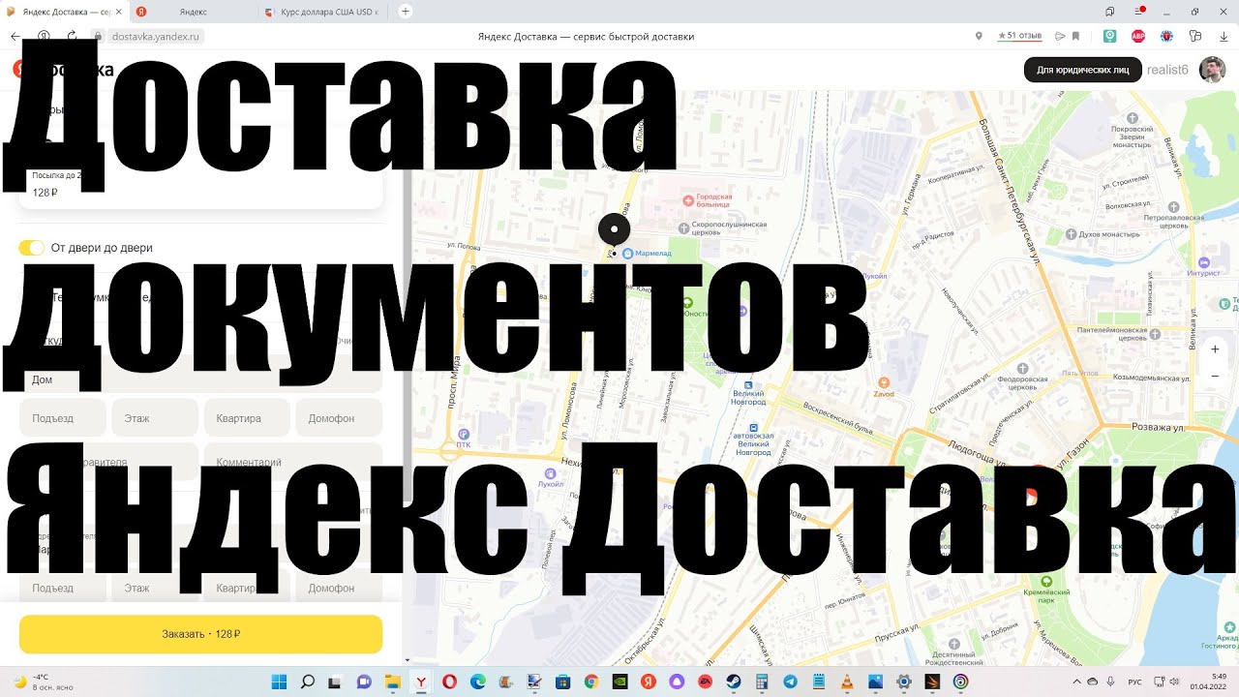Open 'Для юридических лиц' page
Viewport: 1239px width, 697px height.
[1082, 70]
